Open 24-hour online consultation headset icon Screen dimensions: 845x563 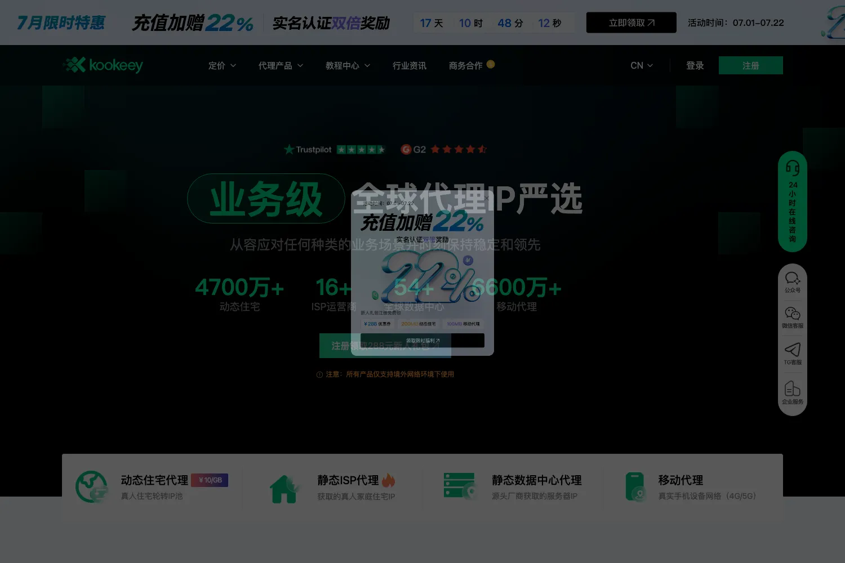[793, 167]
